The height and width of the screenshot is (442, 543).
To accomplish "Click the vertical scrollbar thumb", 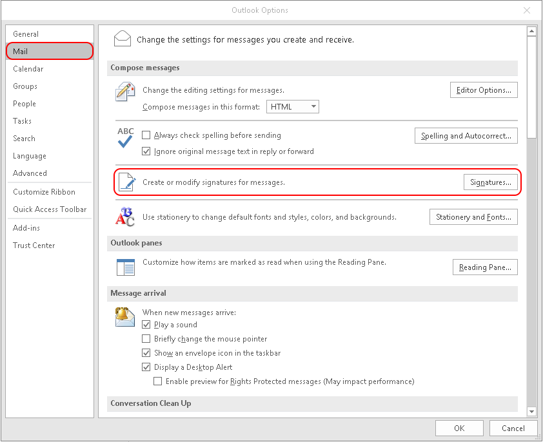I will tap(531, 87).
